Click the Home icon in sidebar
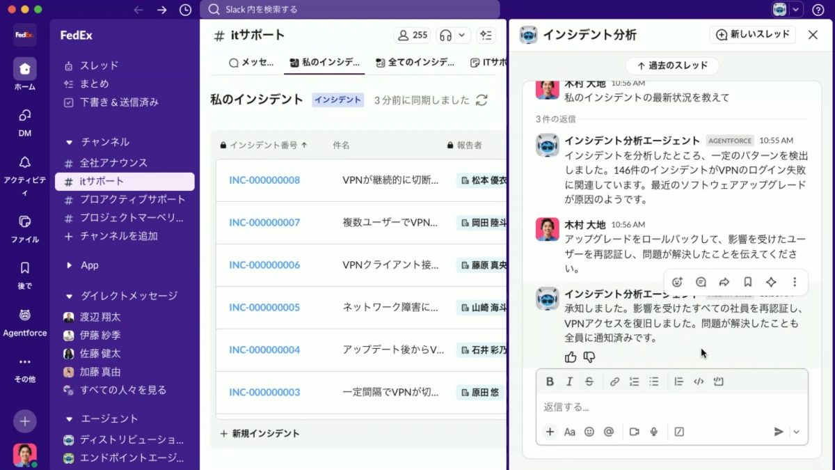This screenshot has height=470, width=835. point(25,69)
